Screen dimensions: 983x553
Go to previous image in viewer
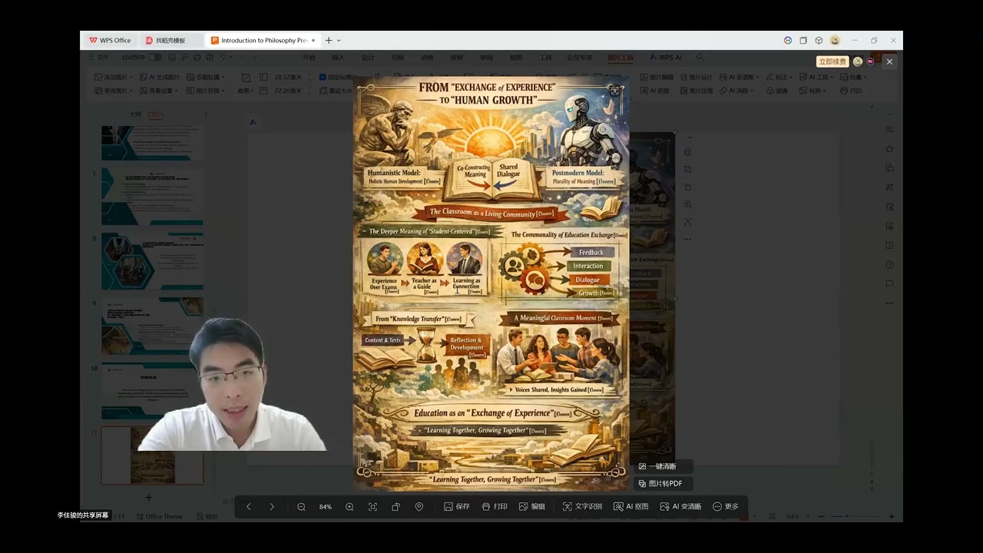coord(248,507)
